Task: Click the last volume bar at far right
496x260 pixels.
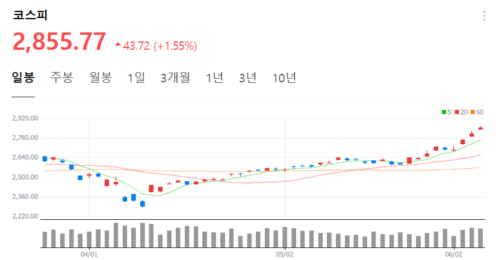Action: (x=480, y=238)
